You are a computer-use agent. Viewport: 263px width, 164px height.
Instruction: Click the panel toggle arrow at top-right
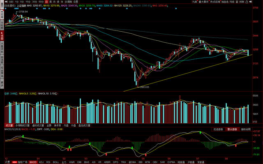point(251,2)
